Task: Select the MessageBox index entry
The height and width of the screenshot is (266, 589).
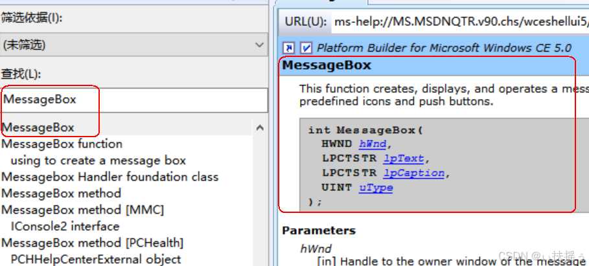Action: 38,127
